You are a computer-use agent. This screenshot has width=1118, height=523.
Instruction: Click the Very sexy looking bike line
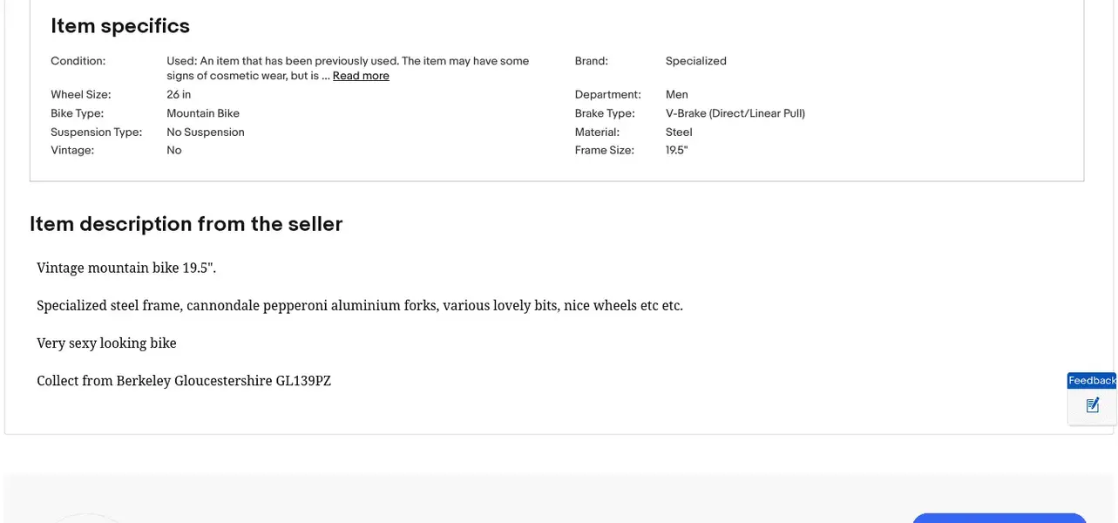click(x=106, y=343)
